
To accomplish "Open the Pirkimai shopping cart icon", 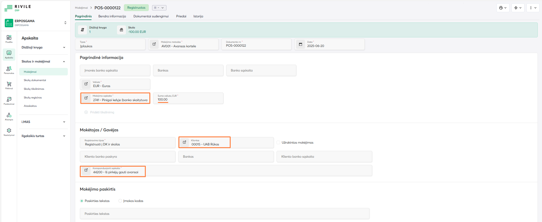I will point(9,85).
